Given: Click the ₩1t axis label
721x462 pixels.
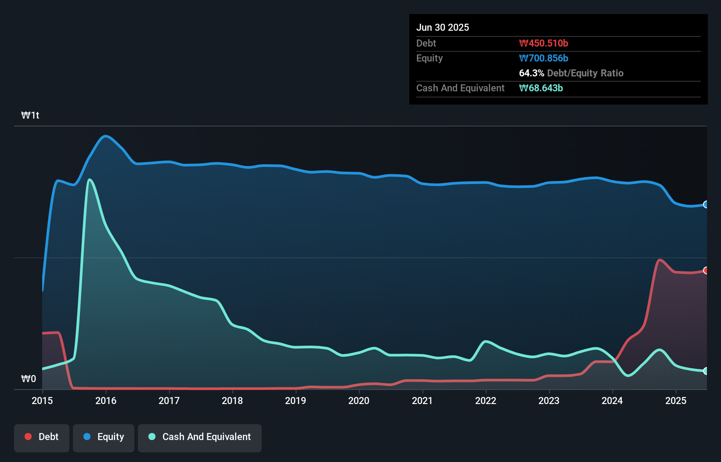Looking at the screenshot, I should (x=30, y=115).
